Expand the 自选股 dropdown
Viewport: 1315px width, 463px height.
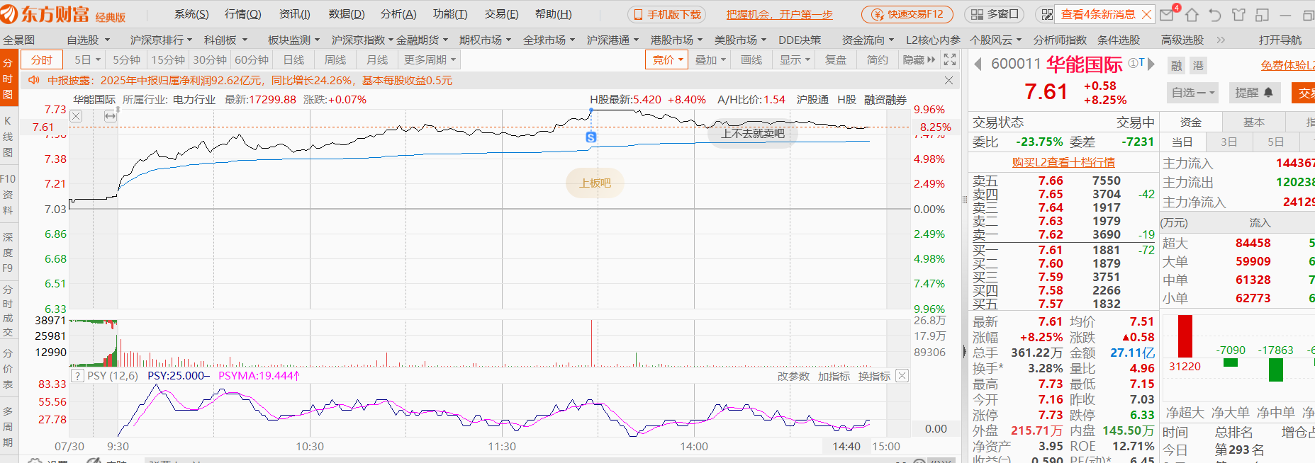tap(89, 40)
